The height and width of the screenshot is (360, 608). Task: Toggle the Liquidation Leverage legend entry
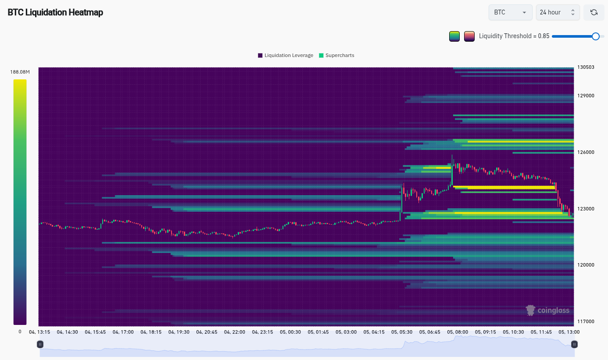pyautogui.click(x=286, y=55)
